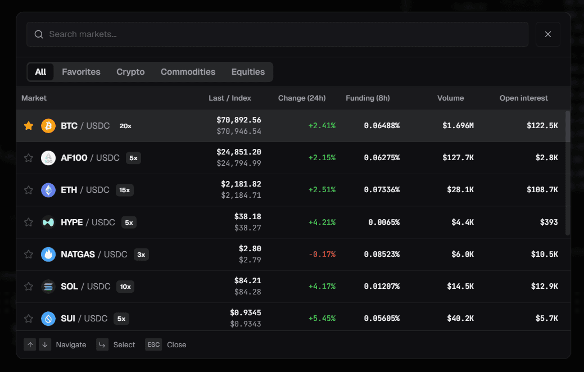
Task: Click the down-arrow Navigate icon
Action: pyautogui.click(x=45, y=344)
